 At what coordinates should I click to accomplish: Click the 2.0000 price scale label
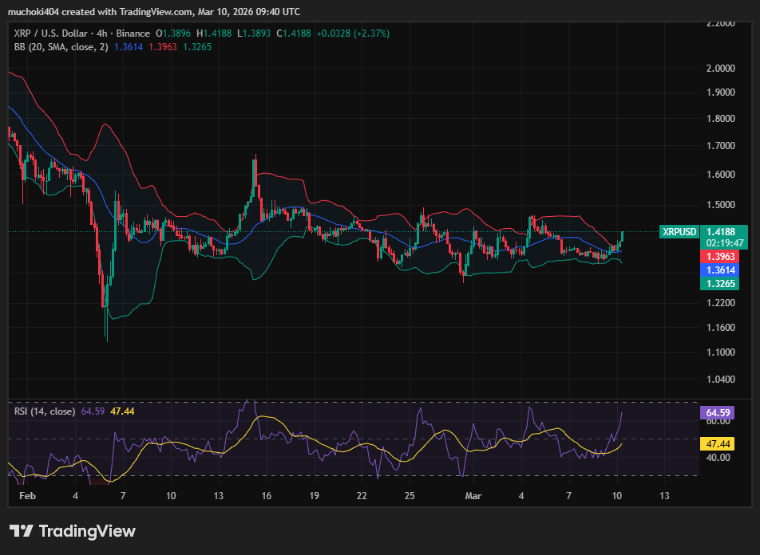(x=720, y=69)
